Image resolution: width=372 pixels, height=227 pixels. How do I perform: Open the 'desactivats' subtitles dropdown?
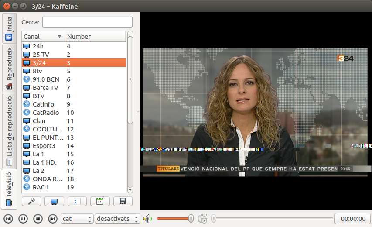117,219
